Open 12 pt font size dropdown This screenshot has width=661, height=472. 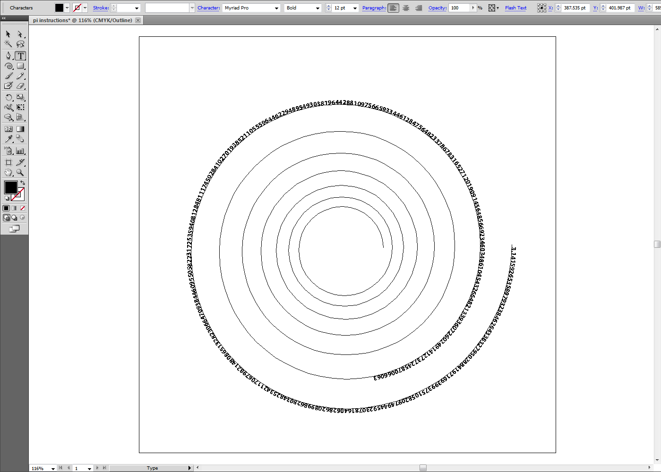(355, 8)
